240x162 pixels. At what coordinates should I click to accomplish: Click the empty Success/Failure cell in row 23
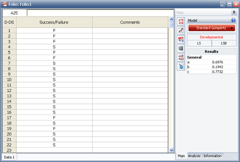coord(54,150)
